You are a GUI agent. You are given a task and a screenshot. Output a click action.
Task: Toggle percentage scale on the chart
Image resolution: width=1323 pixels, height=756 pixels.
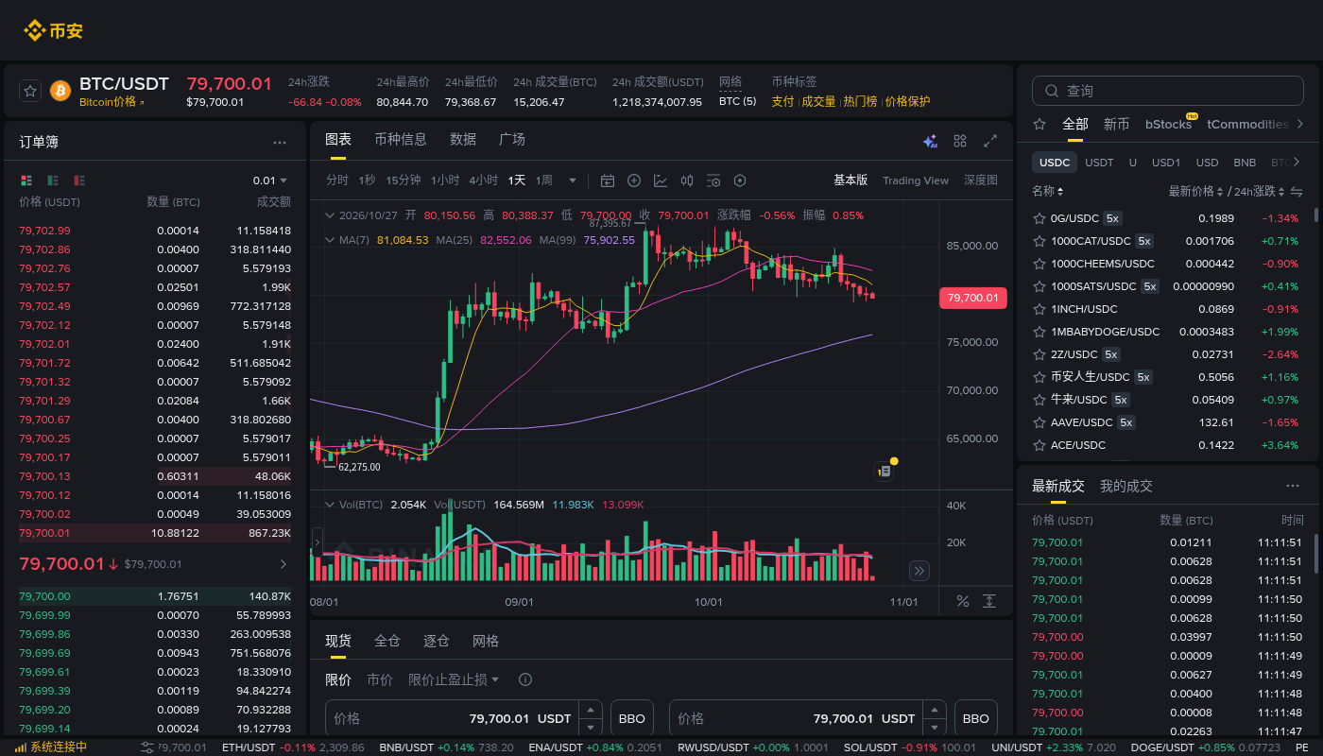tap(963, 601)
